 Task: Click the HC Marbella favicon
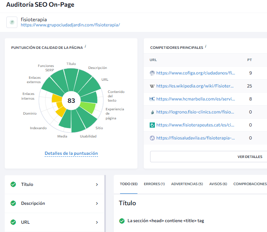click(x=152, y=99)
